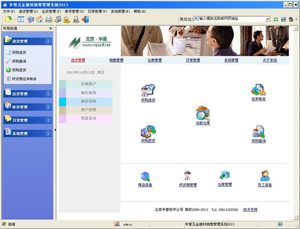Open the 系统管理(W) menu

(120, 12)
